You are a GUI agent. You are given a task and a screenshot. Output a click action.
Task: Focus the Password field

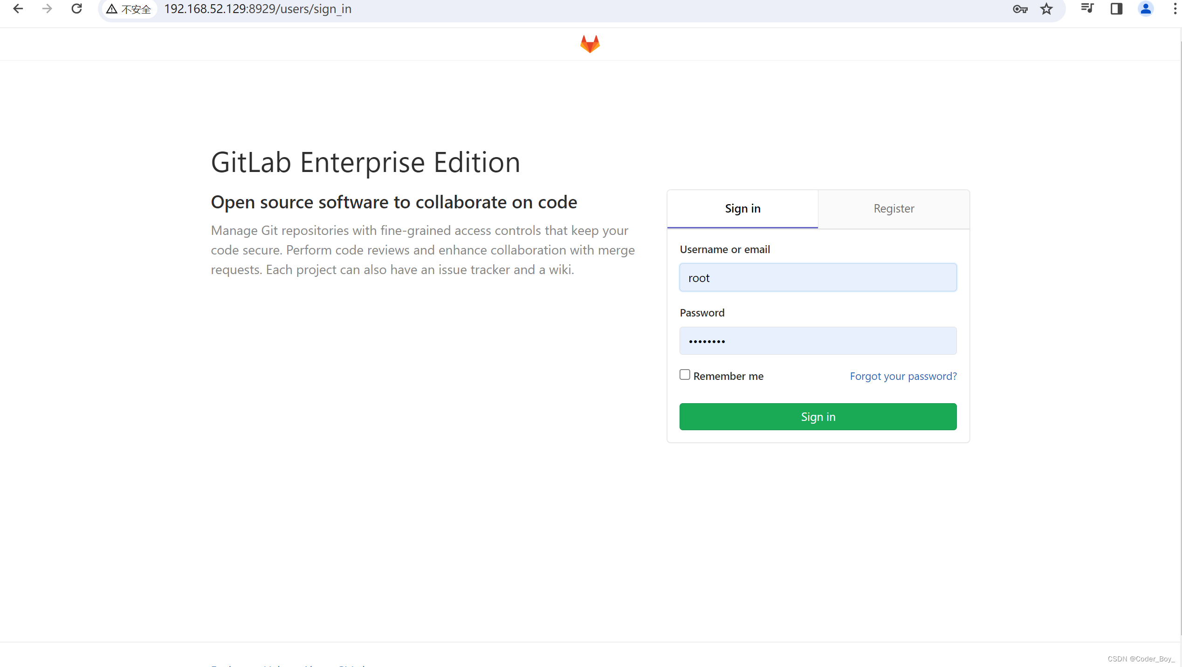click(818, 341)
